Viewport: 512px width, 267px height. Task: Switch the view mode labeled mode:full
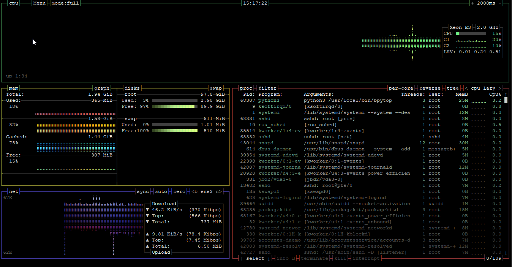click(x=65, y=3)
